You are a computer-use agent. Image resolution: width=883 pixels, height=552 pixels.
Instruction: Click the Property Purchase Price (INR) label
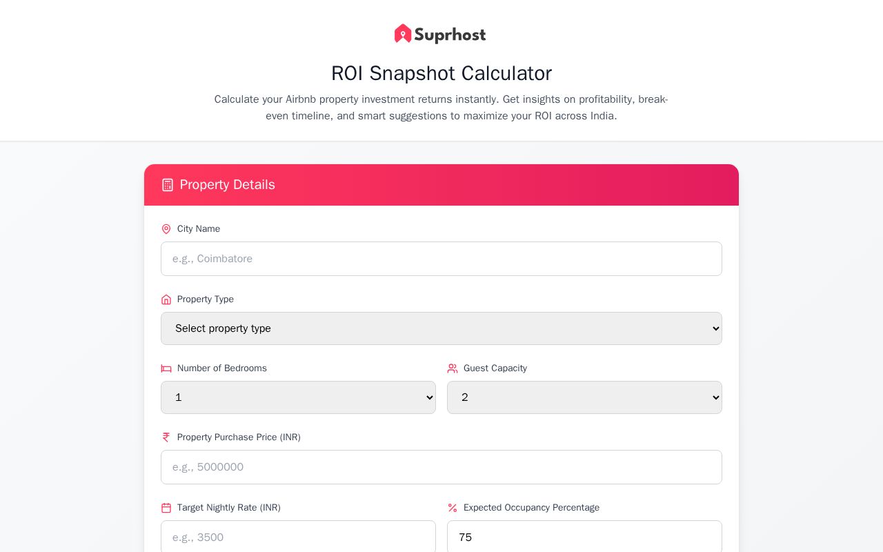239,437
